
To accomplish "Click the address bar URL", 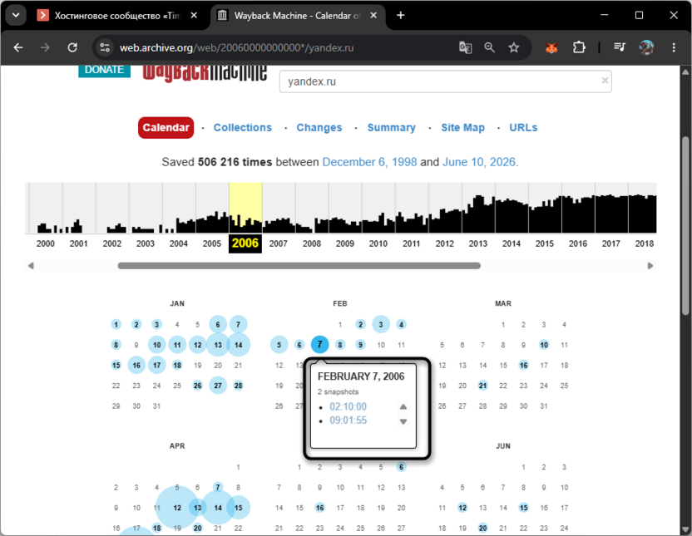I will click(236, 47).
